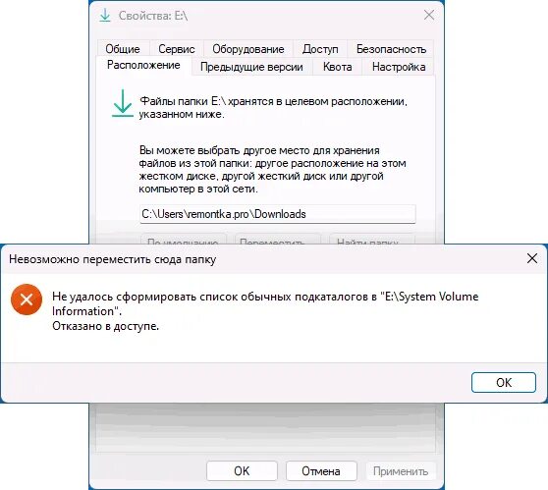Click the Downloads path input field
Viewport: 548px width, 490px height.
click(278, 214)
